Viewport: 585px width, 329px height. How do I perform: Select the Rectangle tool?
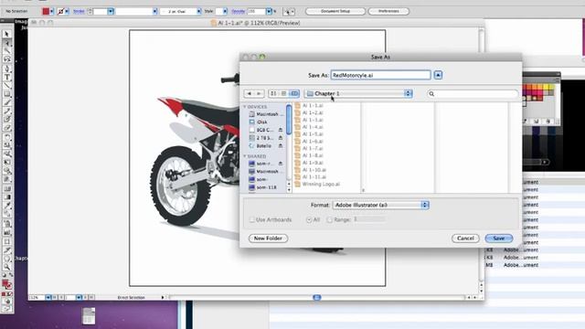[x=6, y=94]
